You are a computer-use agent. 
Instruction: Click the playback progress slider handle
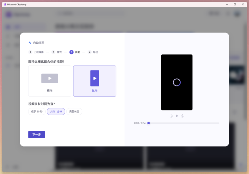[148, 123]
